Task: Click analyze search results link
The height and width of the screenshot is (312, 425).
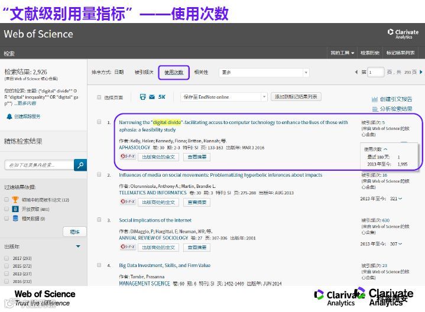Action: [396, 109]
